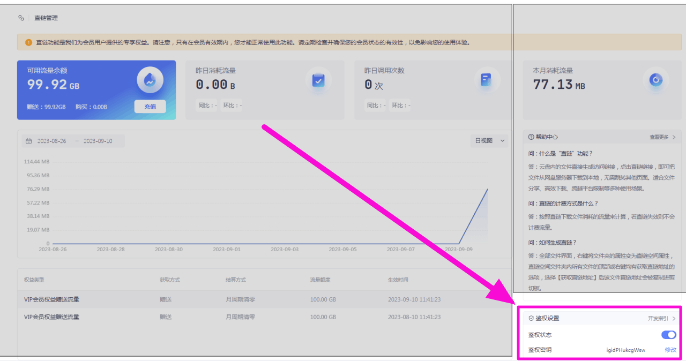Open the 日视图 chart view dropdown
The height and width of the screenshot is (361, 686).
pos(490,141)
